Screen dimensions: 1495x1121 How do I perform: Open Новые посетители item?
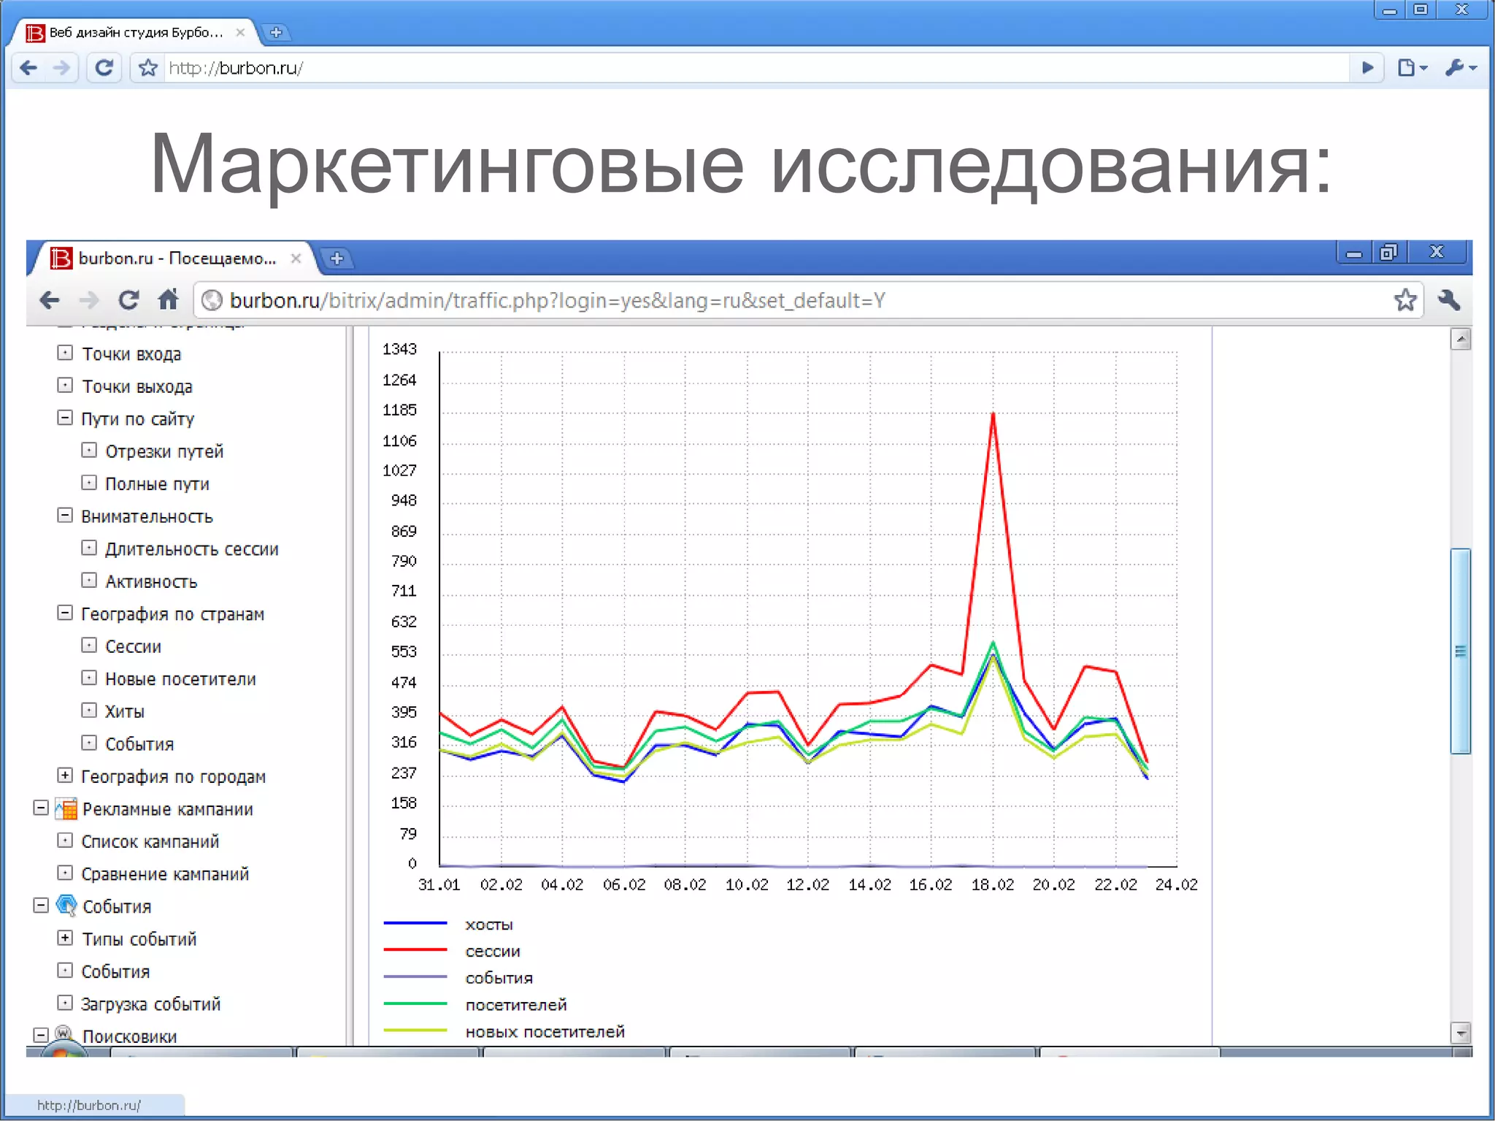click(180, 678)
